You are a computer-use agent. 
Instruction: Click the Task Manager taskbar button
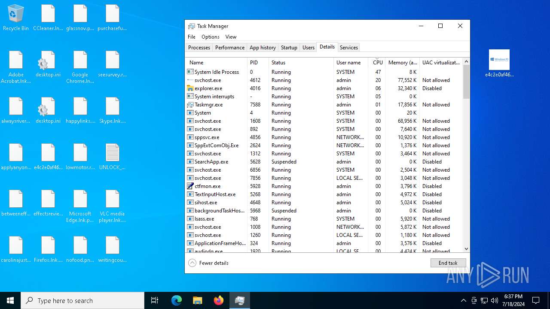(x=240, y=300)
